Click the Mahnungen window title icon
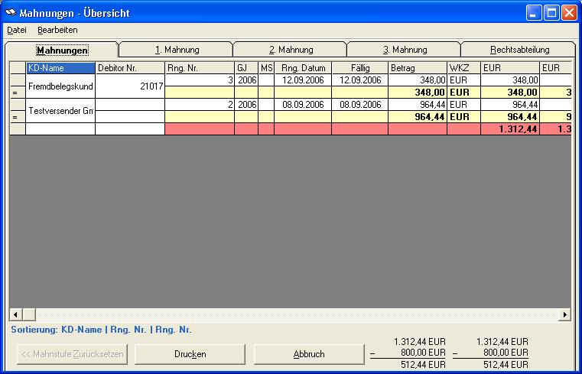The height and width of the screenshot is (374, 582). click(x=11, y=13)
